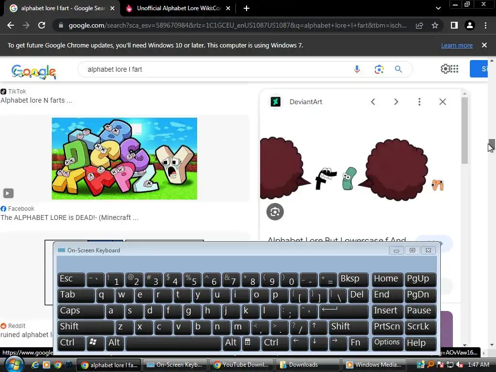
Task: Show next image in preview panel
Action: [396, 102]
